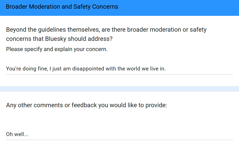Click 'Please specify and explain your concern.' text
Screen dimensions: 239x146
pos(57,49)
